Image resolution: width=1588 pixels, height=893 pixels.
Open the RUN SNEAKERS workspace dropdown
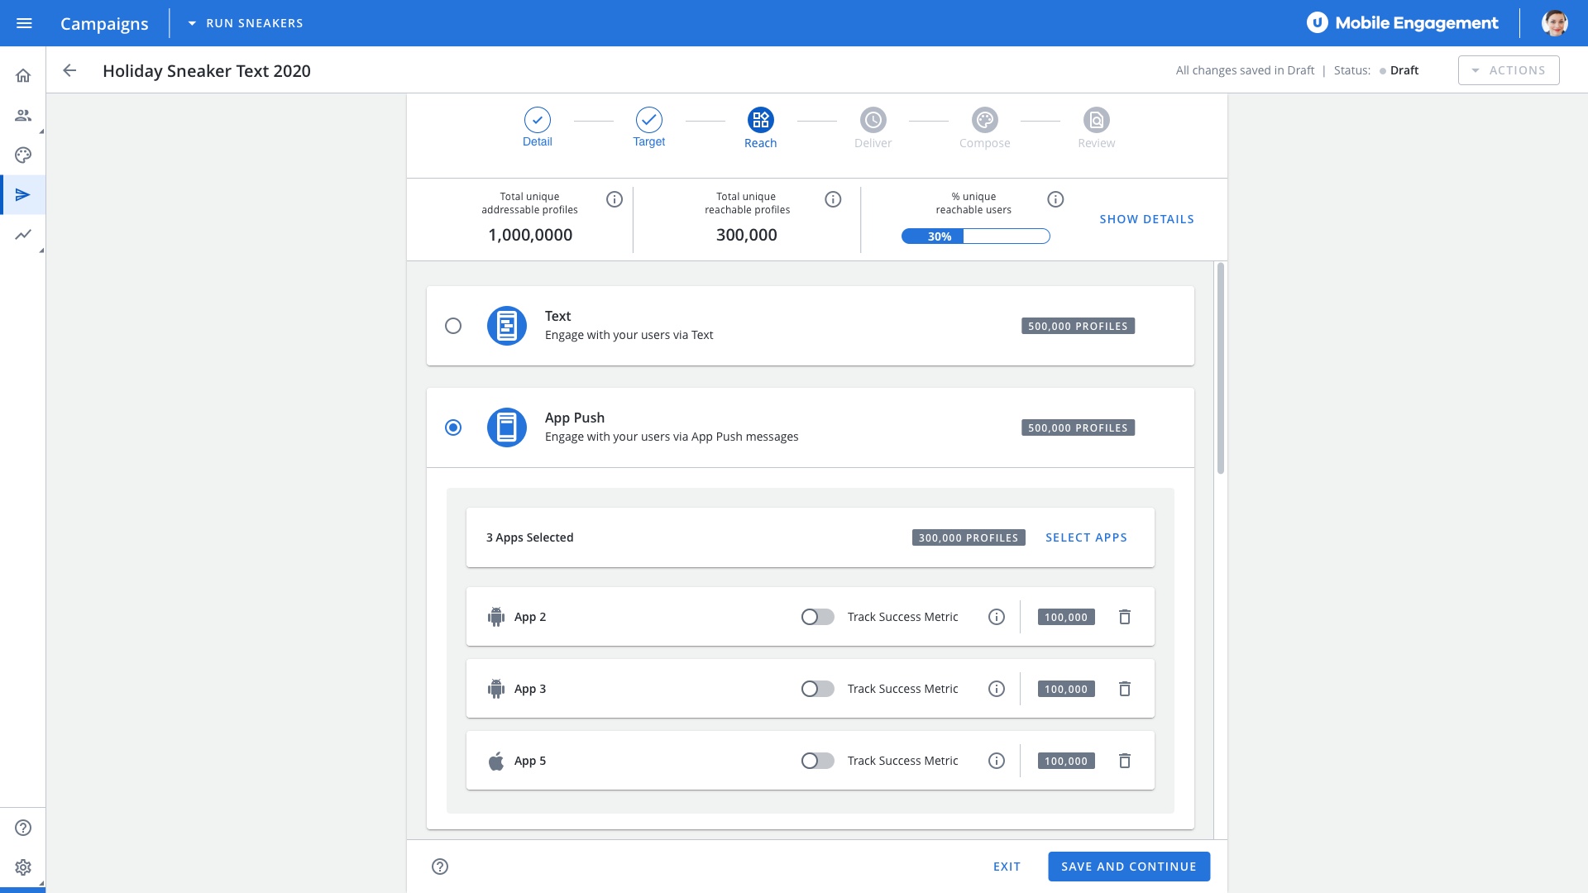245,23
